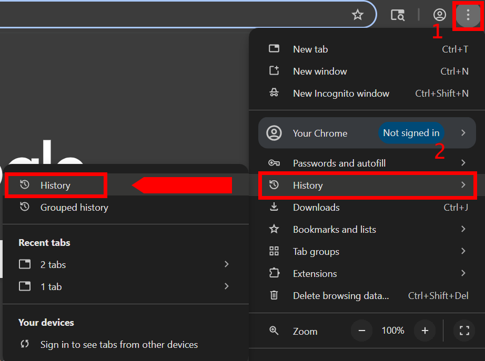Open the three-dot browser menu

point(467,15)
